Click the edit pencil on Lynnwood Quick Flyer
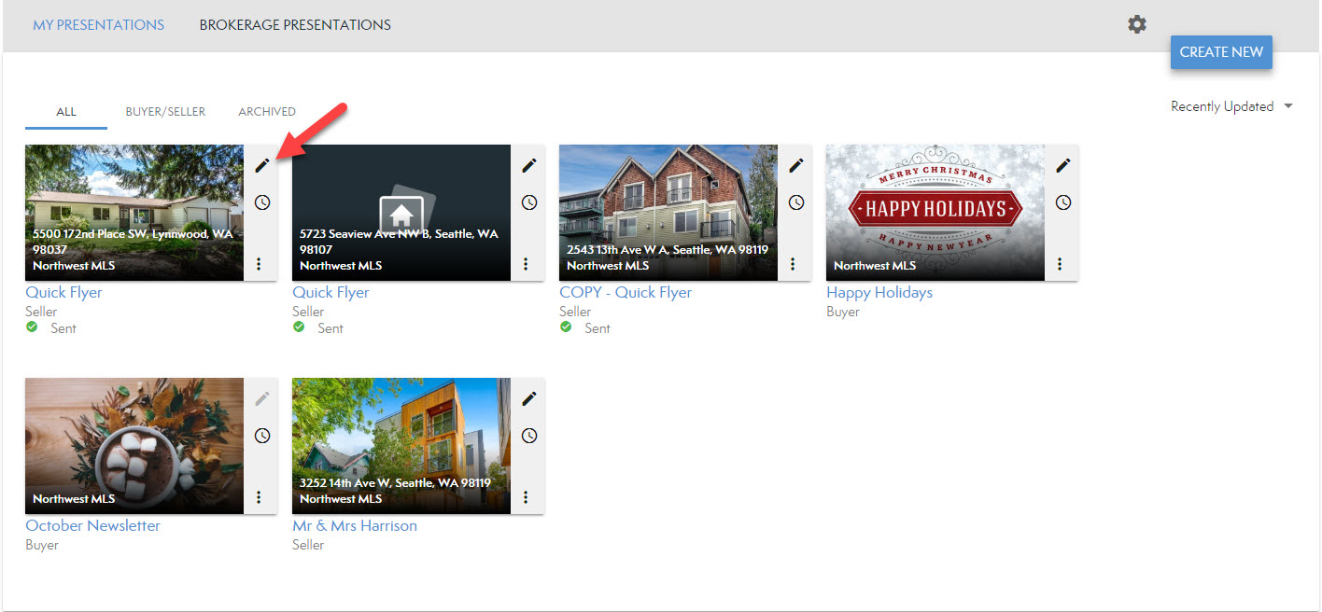Image resolution: width=1322 pixels, height=612 pixels. [262, 165]
